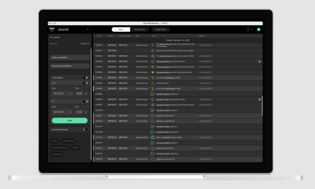
Task: Click the warning triangle on Incident started row
Action: coord(153,83)
